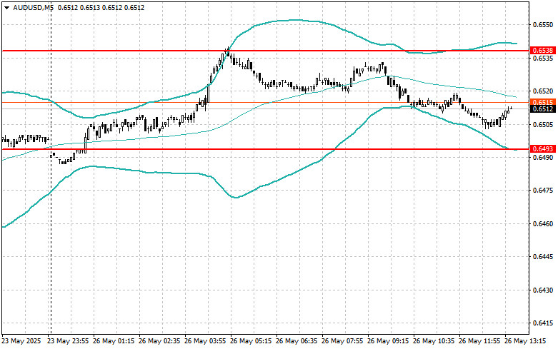Click the 26 May 10:35 time label

pos(434,341)
